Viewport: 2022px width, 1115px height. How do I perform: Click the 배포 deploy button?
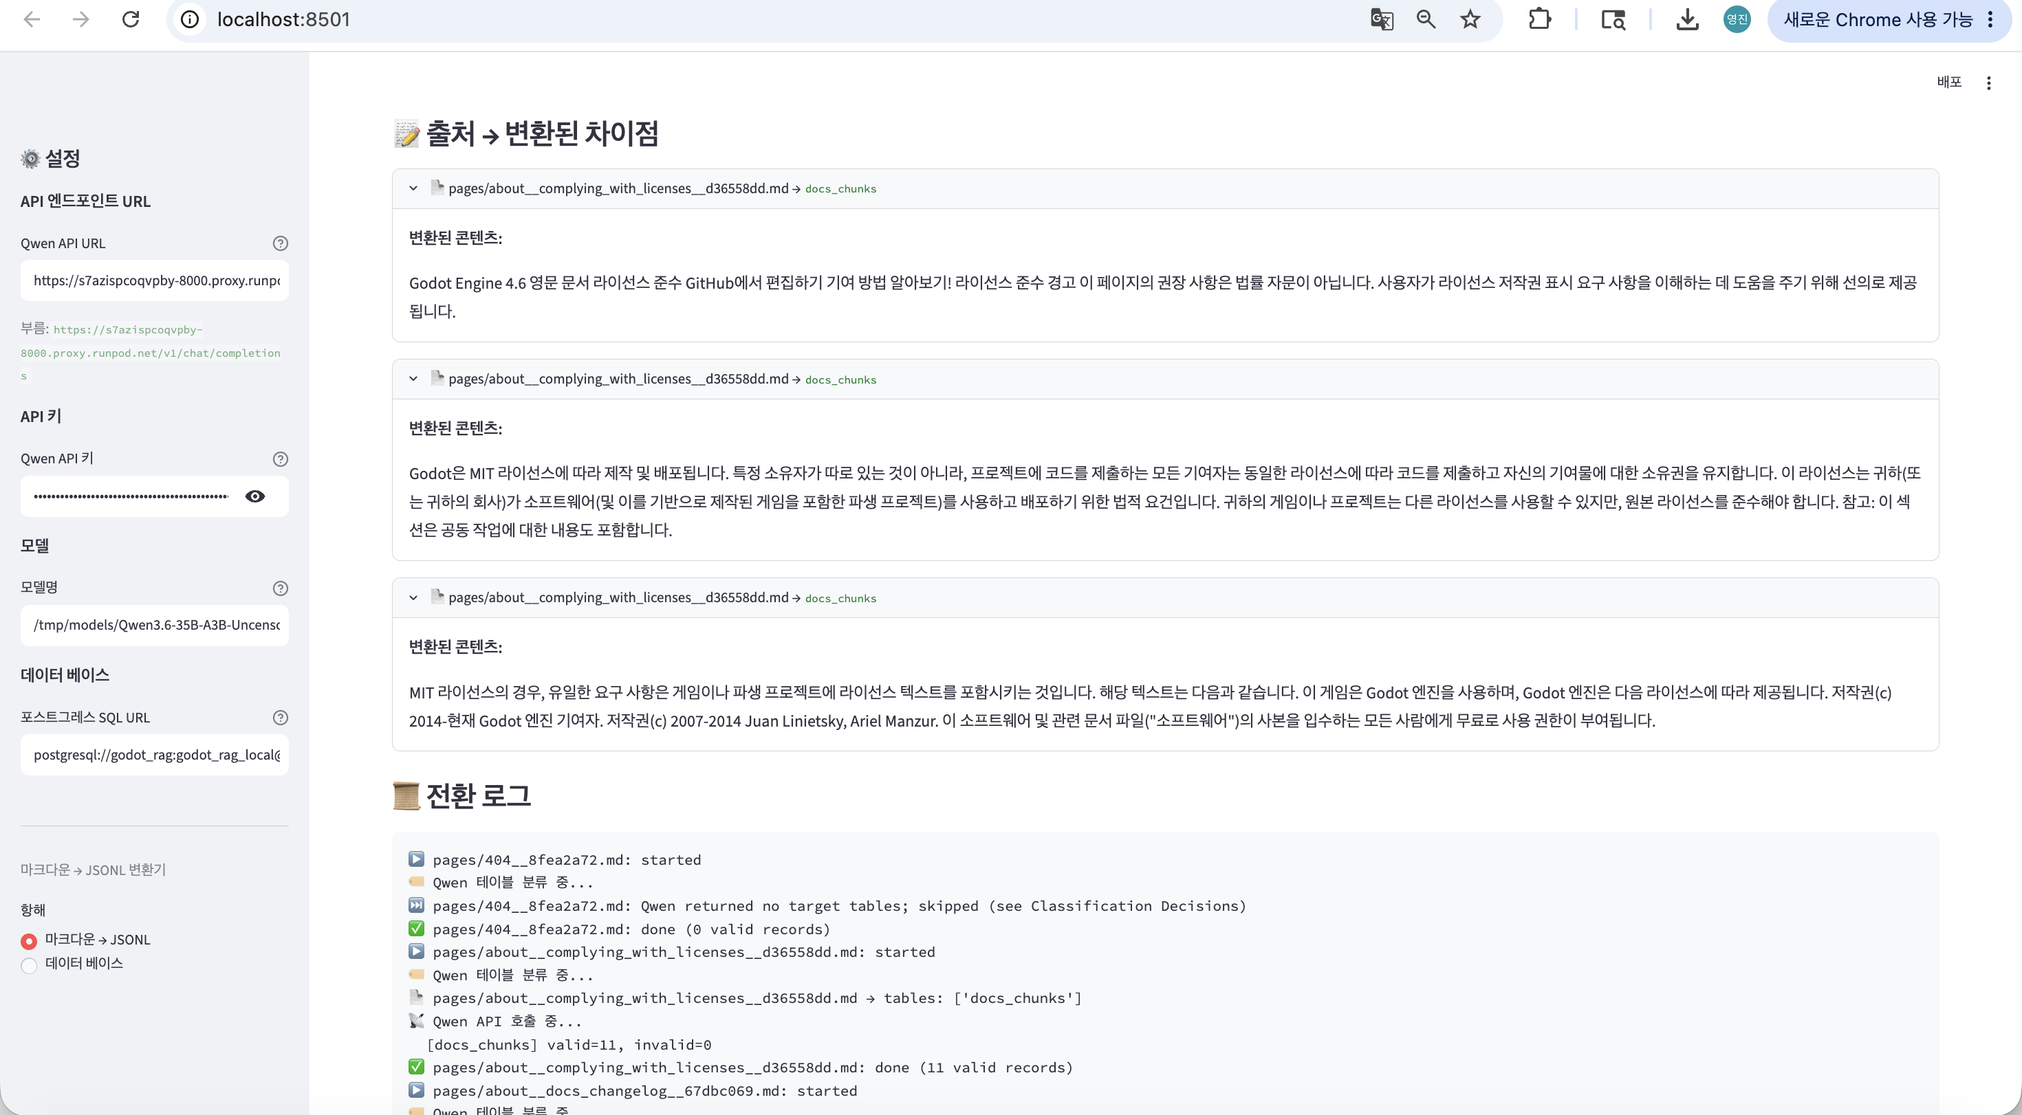pyautogui.click(x=1949, y=82)
